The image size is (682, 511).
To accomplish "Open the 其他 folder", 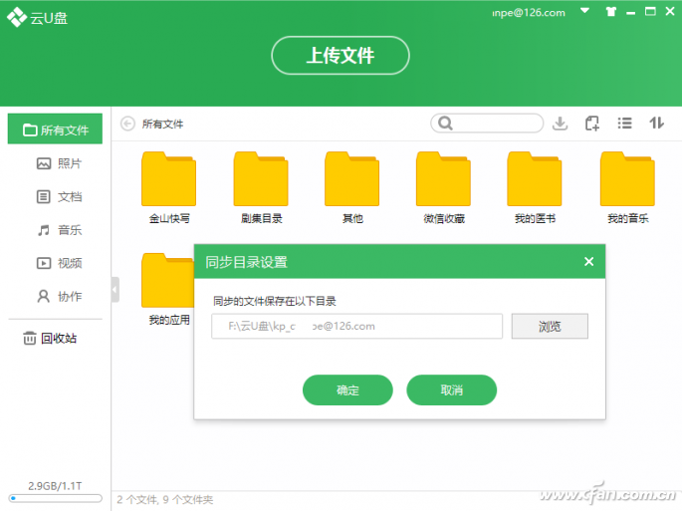I will point(352,188).
